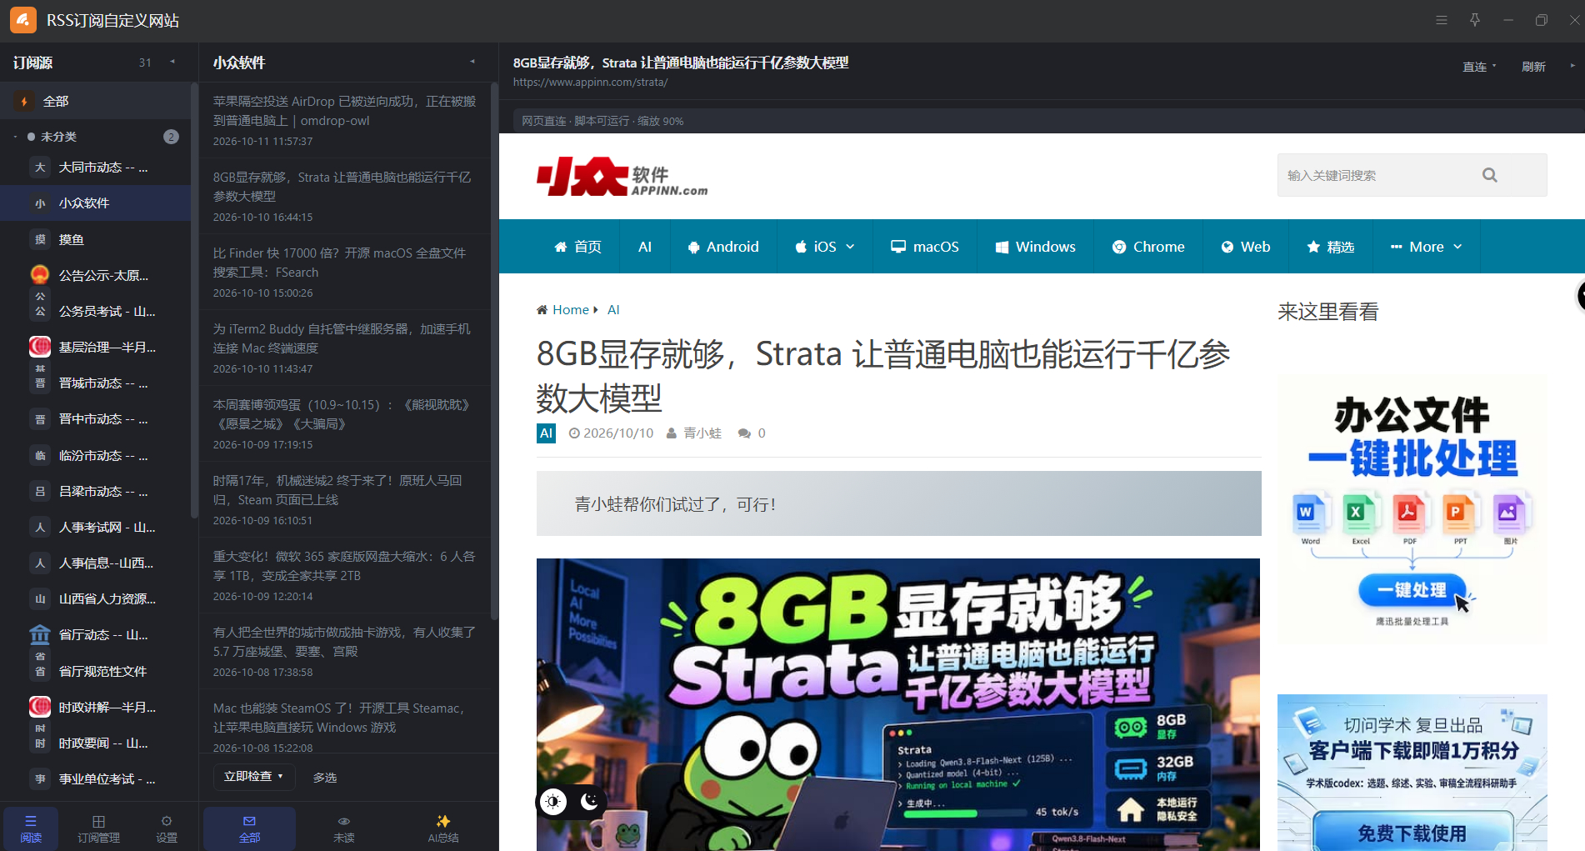The image size is (1585, 851).
Task: Open the hamburger menu icon in title bar
Action: coord(1442,20)
